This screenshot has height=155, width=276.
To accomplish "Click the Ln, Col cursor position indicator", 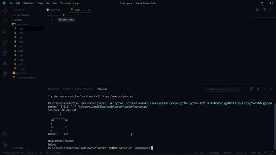I will click(207, 152).
